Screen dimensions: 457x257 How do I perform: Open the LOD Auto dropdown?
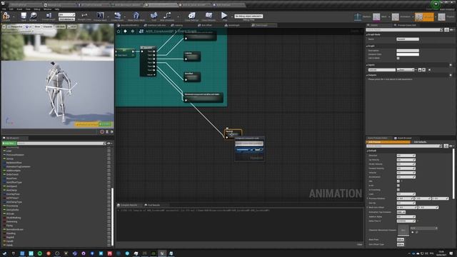(60, 26)
